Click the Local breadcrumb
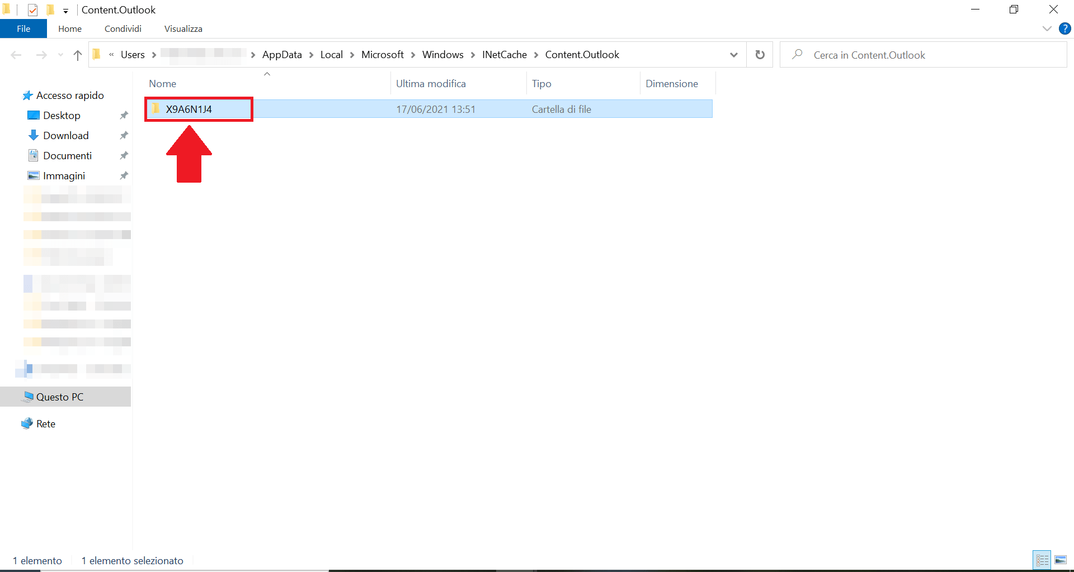The height and width of the screenshot is (572, 1074). tap(332, 55)
